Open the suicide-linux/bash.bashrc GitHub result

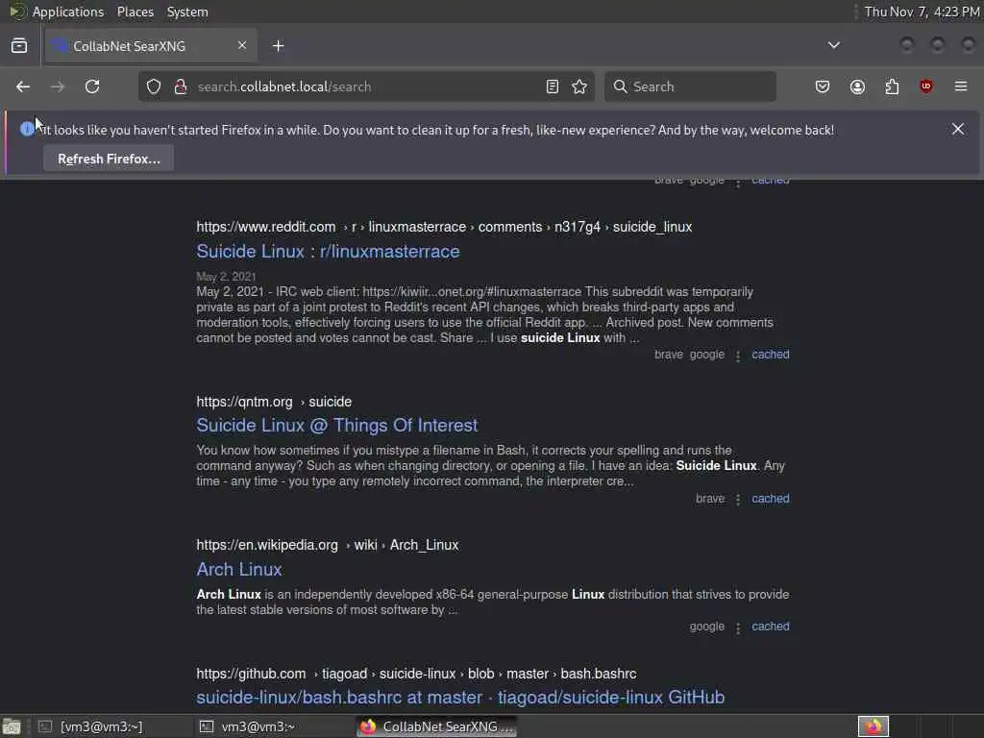[460, 698]
